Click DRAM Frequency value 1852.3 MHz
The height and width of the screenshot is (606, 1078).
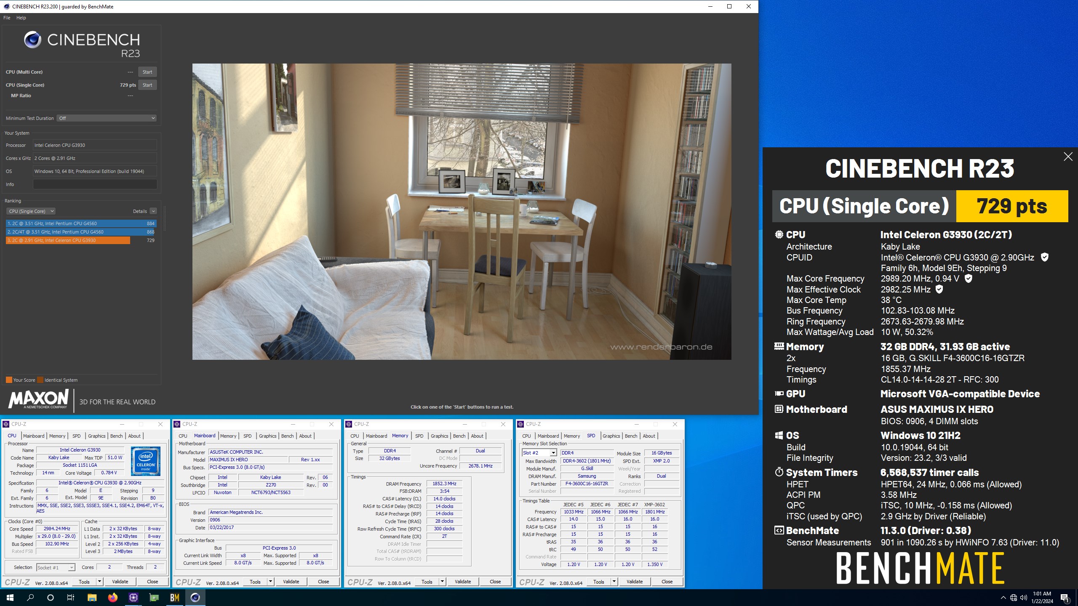(x=444, y=484)
